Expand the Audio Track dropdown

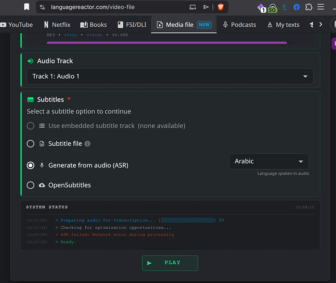coord(170,77)
